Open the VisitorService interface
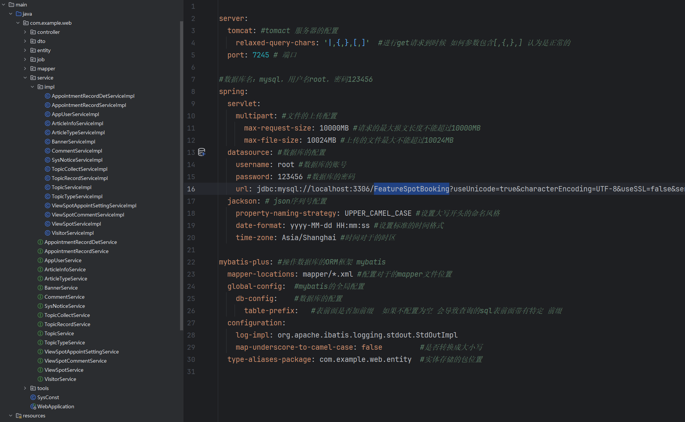The width and height of the screenshot is (685, 422). pos(60,379)
